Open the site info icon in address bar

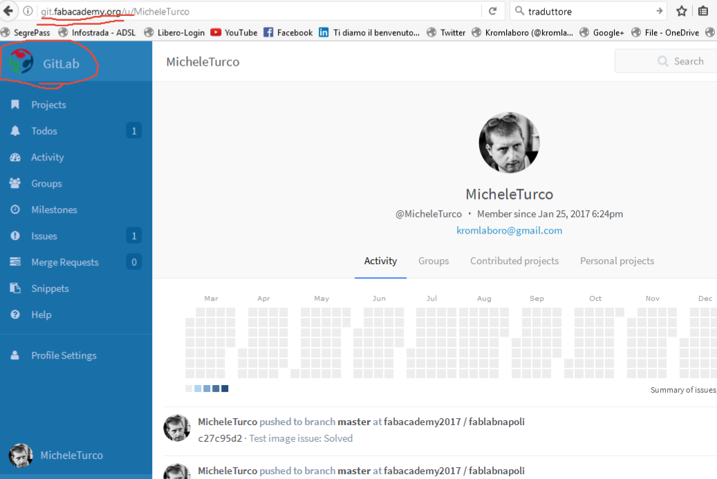(28, 11)
